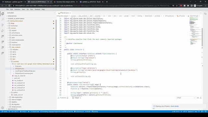Open the Incognito profile indicator
The height and width of the screenshot is (117, 208).
point(198,6)
